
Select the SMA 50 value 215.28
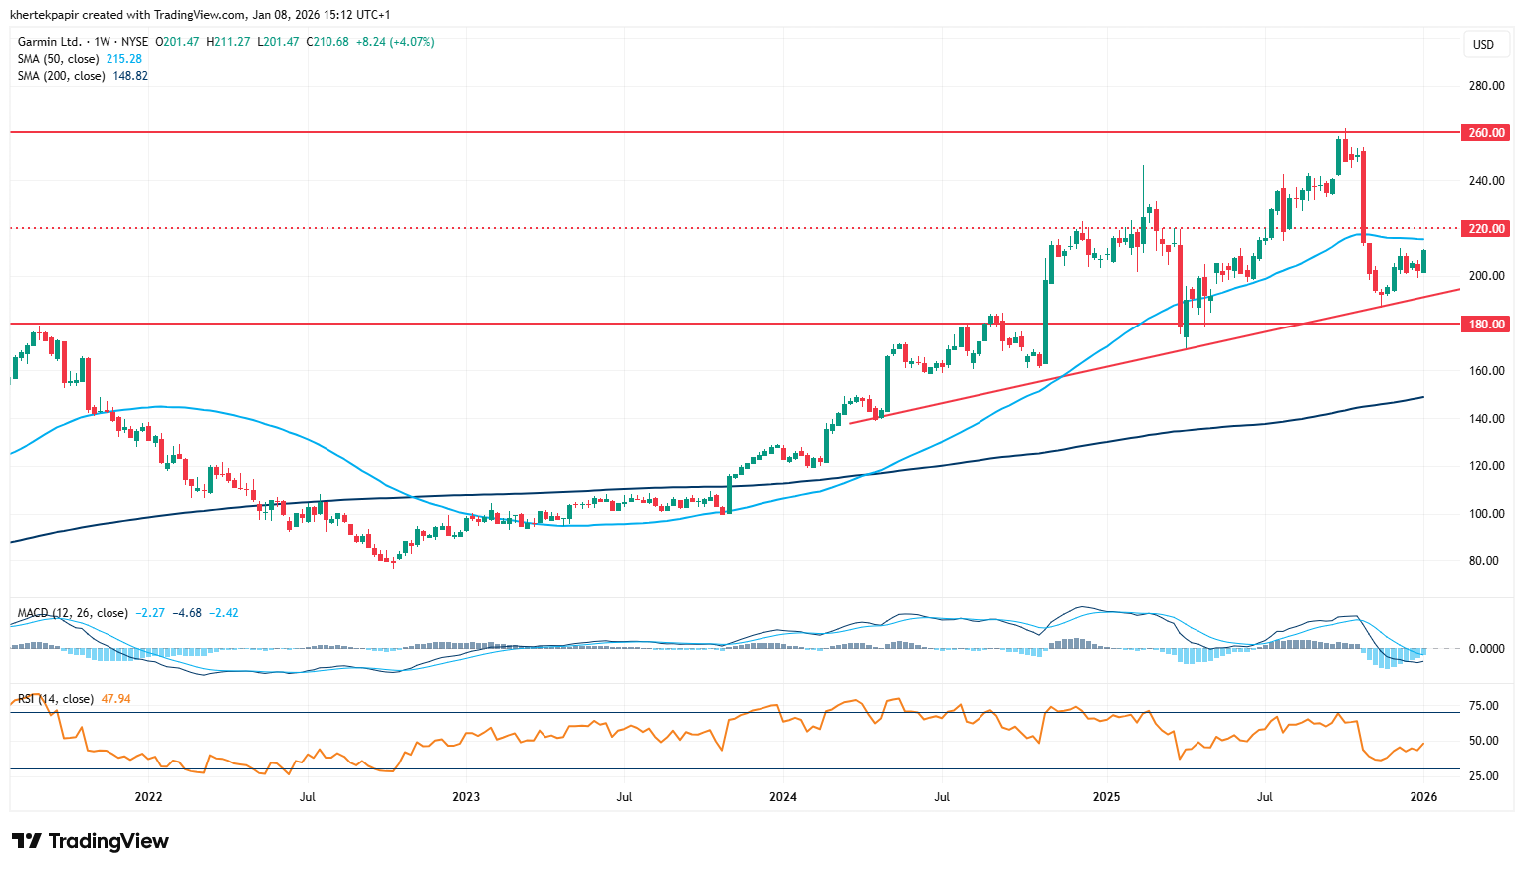pos(124,59)
